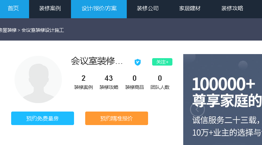Click the 预约免费量房 button
The image size is (262, 145).
point(43,118)
